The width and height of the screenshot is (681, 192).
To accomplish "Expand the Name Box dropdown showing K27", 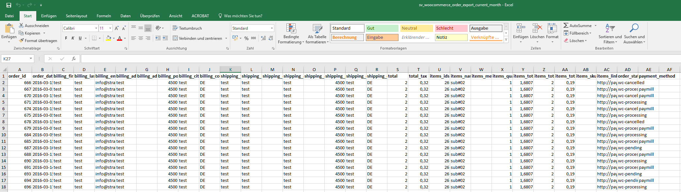I will (31, 59).
